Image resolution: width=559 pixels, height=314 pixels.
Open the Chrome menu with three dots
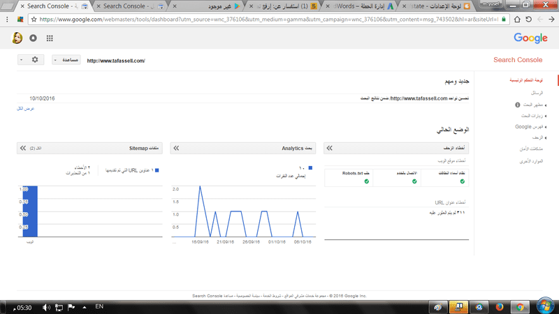tap(7, 20)
